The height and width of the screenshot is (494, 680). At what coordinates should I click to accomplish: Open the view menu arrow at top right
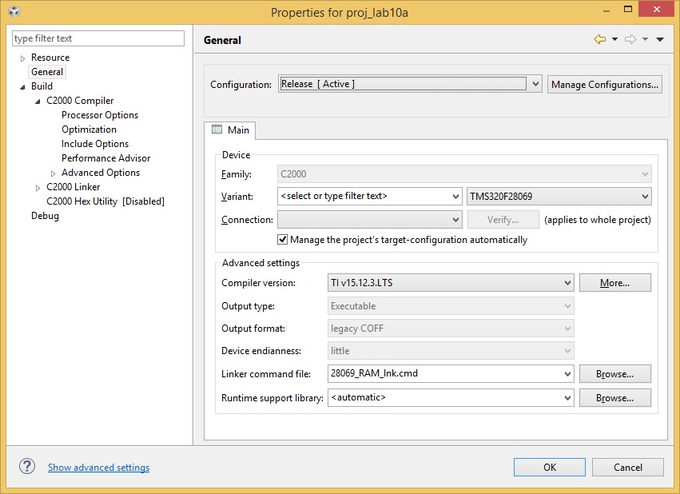pyautogui.click(x=659, y=38)
